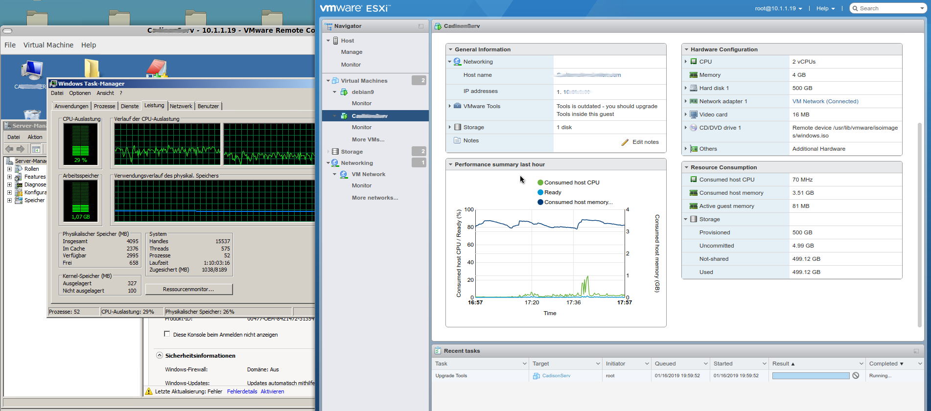Click the Host icon in Navigator
The height and width of the screenshot is (411, 931).
[x=336, y=41]
